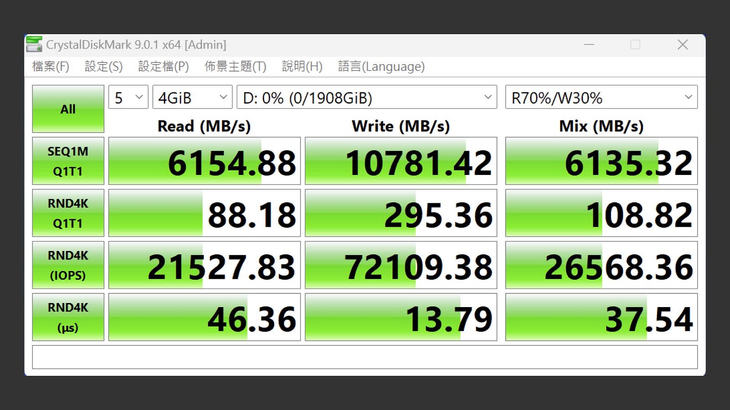Image resolution: width=730 pixels, height=410 pixels.
Task: Select the RND4K write value 295.36
Action: (x=401, y=213)
